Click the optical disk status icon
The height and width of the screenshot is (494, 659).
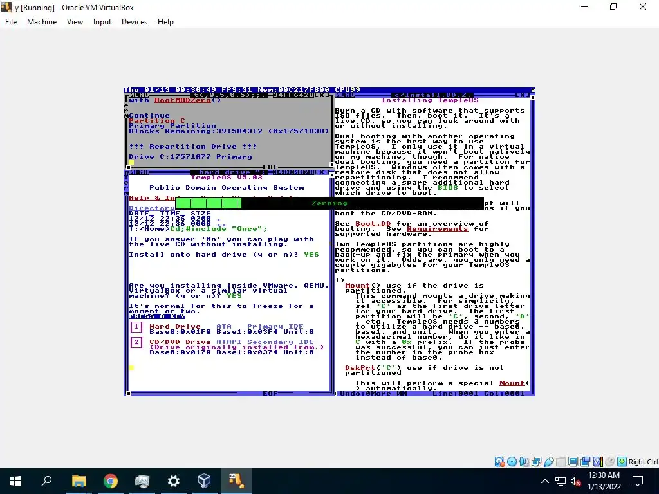click(512, 462)
